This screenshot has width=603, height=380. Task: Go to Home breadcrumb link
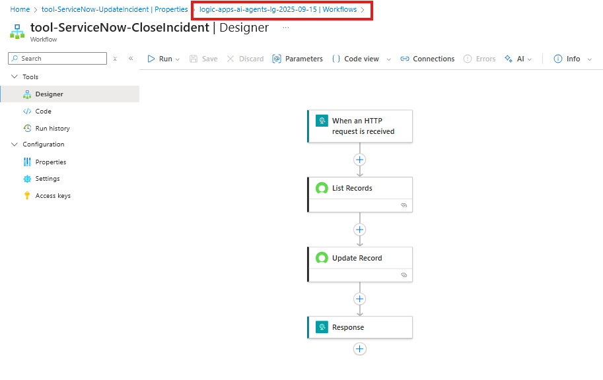(20, 10)
